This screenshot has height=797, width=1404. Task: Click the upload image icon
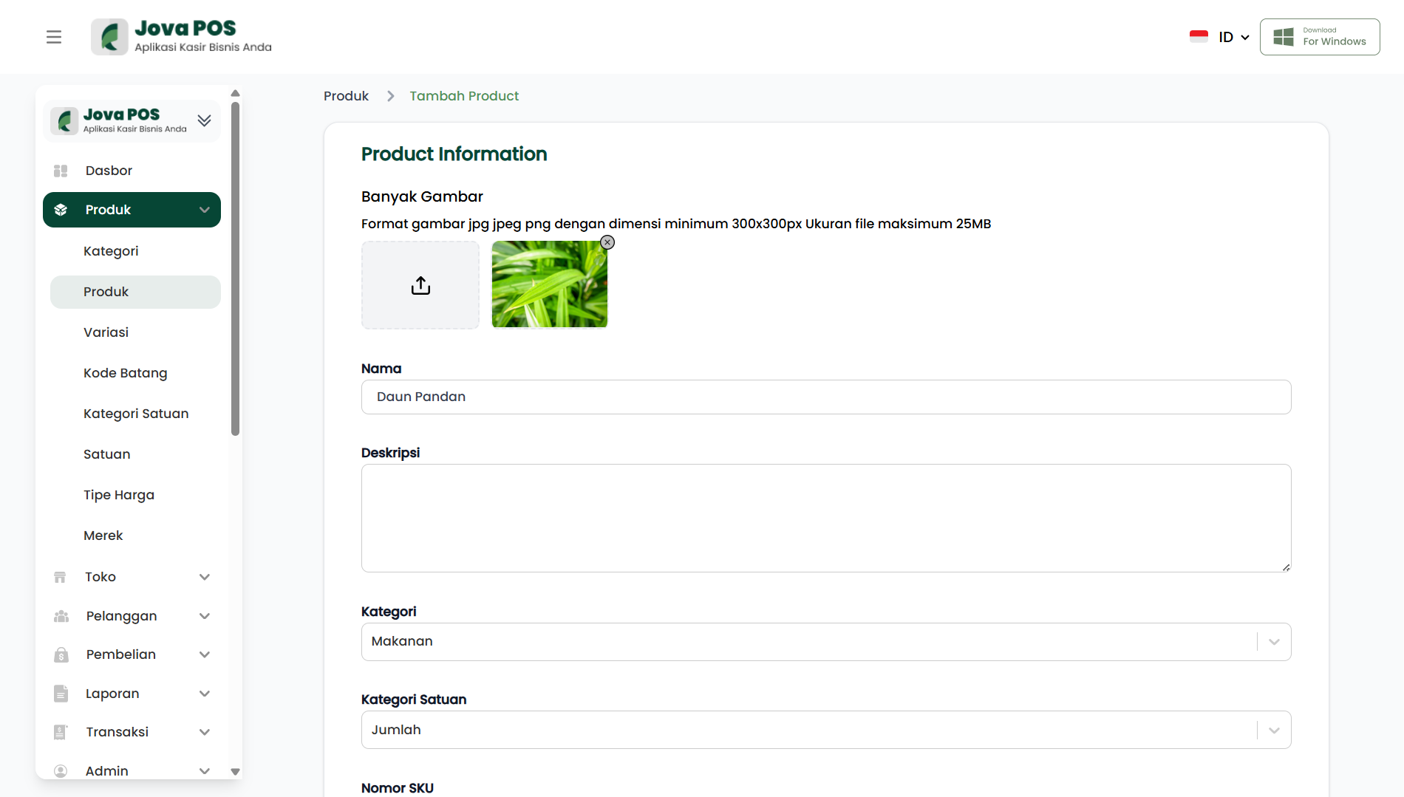420,285
